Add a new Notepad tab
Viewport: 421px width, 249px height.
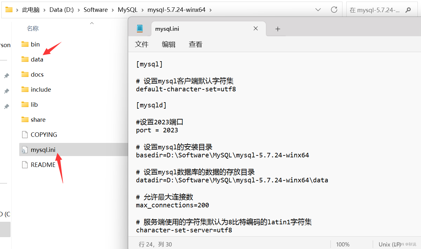click(278, 29)
